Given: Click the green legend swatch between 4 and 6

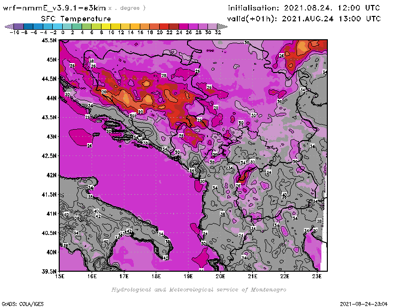Looking at the screenshot, I should 86,27.
